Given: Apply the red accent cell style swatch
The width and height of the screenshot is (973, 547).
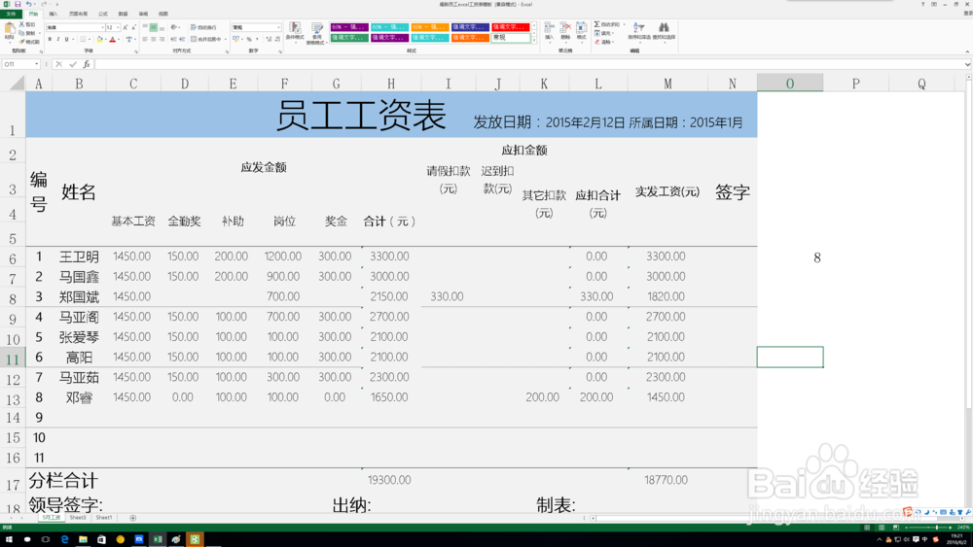Looking at the screenshot, I should [x=511, y=26].
